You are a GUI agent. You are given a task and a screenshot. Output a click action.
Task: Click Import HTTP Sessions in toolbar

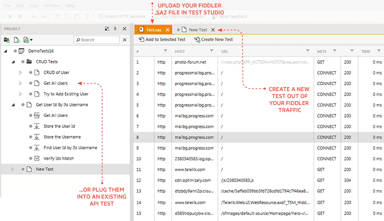[x=122, y=16]
